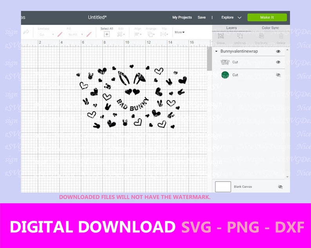Click the Untitled* project title
This screenshot has width=311, height=248.
click(98, 18)
